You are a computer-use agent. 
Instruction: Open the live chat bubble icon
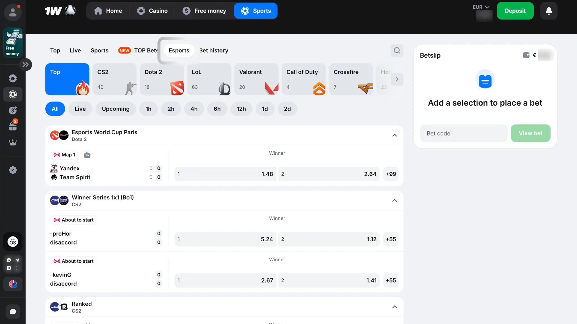tap(13, 312)
